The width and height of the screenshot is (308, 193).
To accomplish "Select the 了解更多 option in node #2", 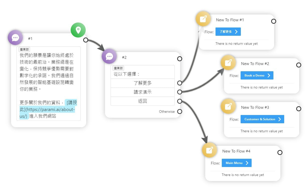I will tap(143, 83).
